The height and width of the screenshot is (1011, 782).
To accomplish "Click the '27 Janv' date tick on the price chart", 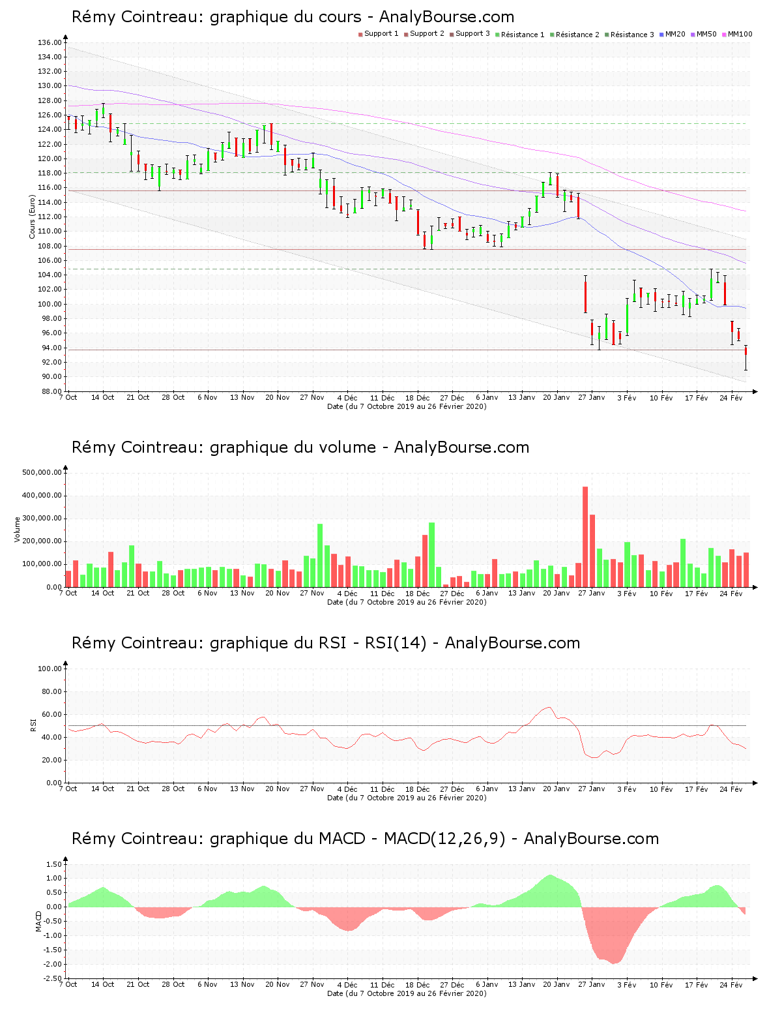I will pyautogui.click(x=592, y=397).
